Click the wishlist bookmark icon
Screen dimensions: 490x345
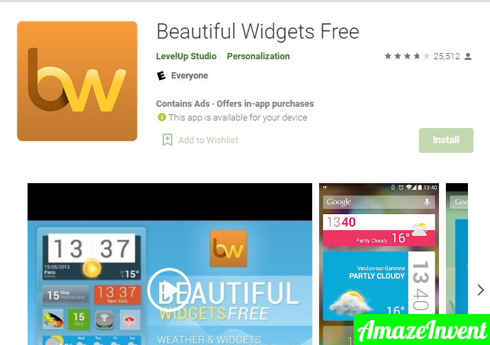pos(167,140)
